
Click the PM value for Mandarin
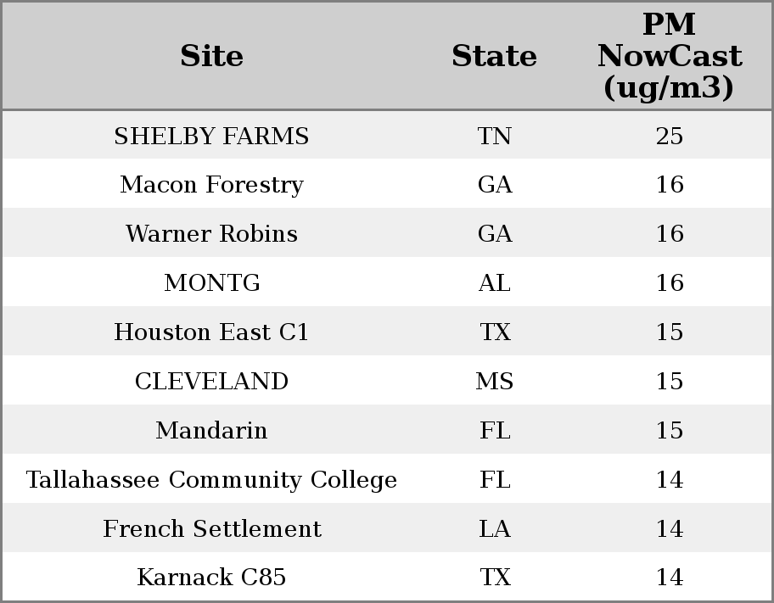click(x=670, y=430)
